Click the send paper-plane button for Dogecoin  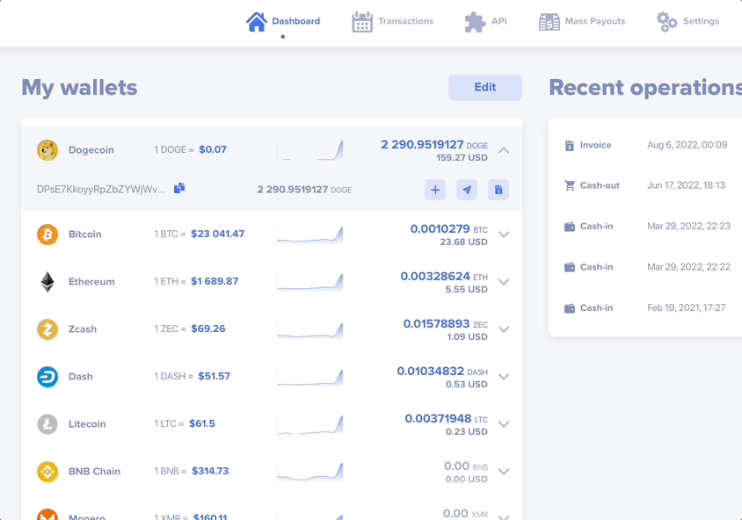(x=467, y=190)
